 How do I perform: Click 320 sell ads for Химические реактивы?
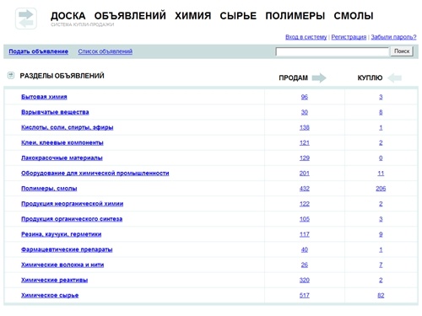(305, 280)
